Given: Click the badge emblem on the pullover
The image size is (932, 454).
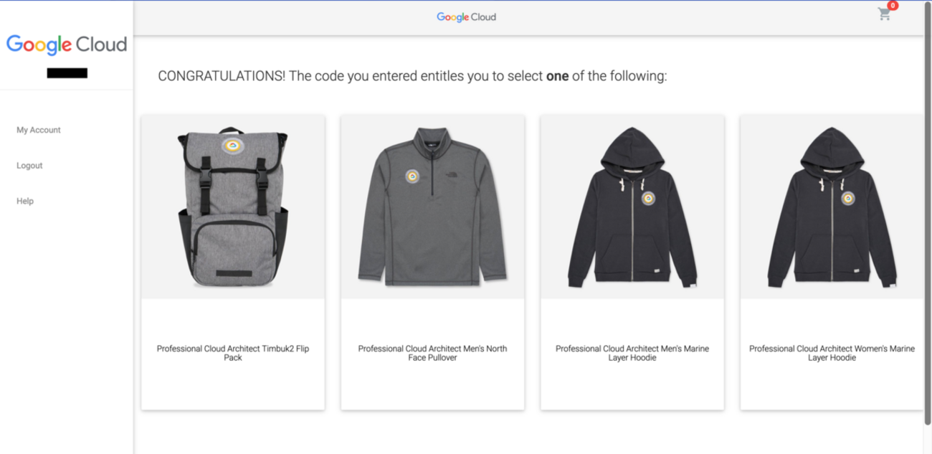Looking at the screenshot, I should coord(412,176).
